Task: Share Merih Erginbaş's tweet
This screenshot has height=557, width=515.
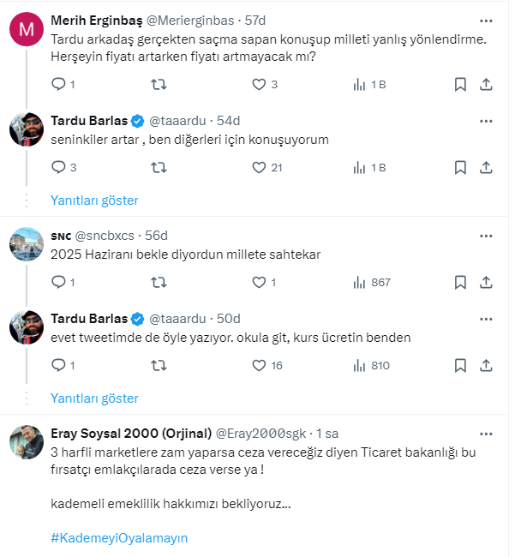Action: coord(486,84)
